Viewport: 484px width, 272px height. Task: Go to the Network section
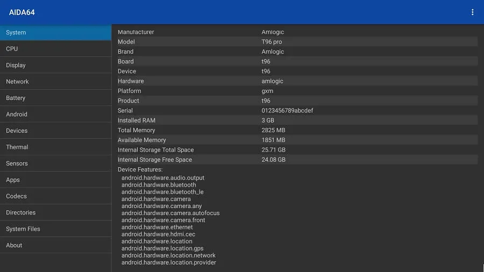55,82
